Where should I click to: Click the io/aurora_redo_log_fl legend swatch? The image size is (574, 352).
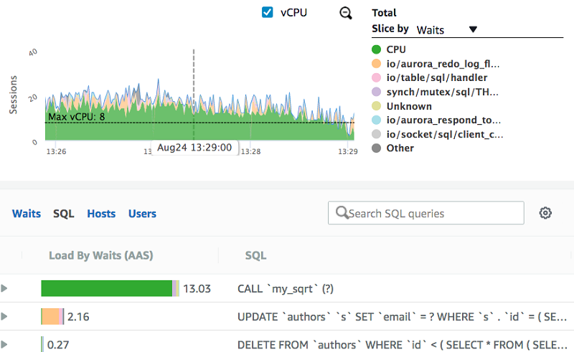(x=376, y=64)
